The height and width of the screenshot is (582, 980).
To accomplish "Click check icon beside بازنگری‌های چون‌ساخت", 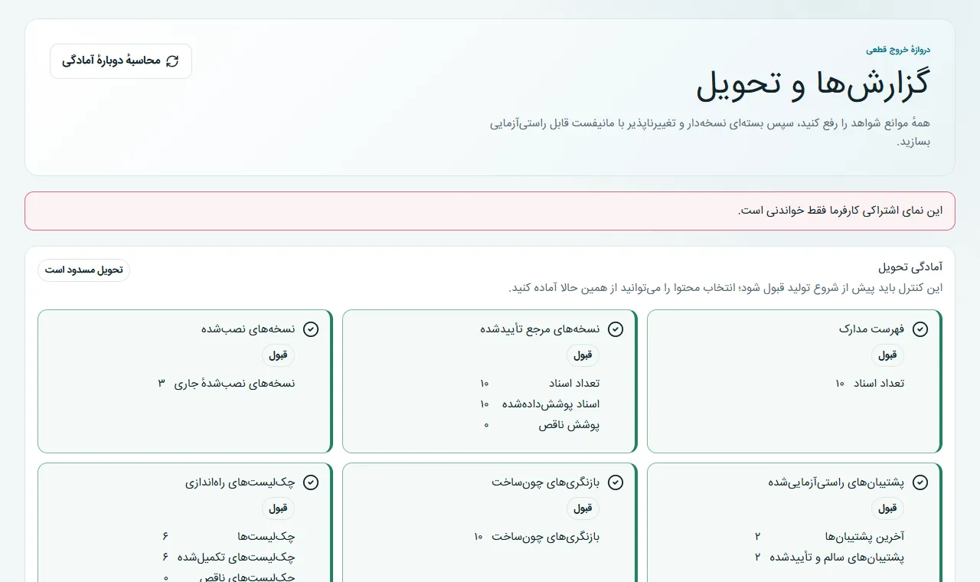I will pos(616,482).
